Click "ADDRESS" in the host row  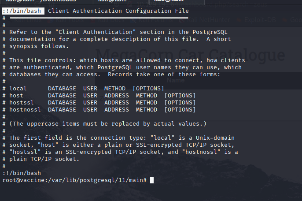(x=117, y=96)
